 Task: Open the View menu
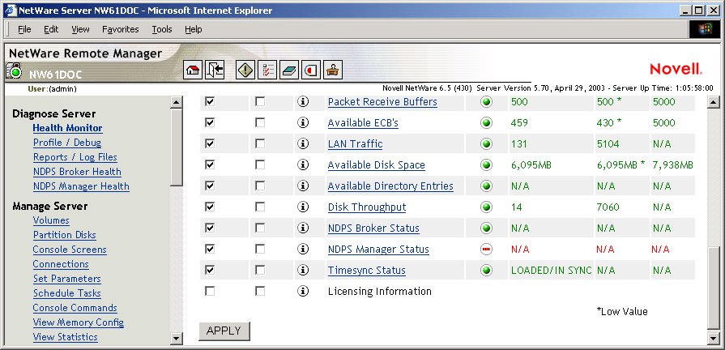[80, 30]
